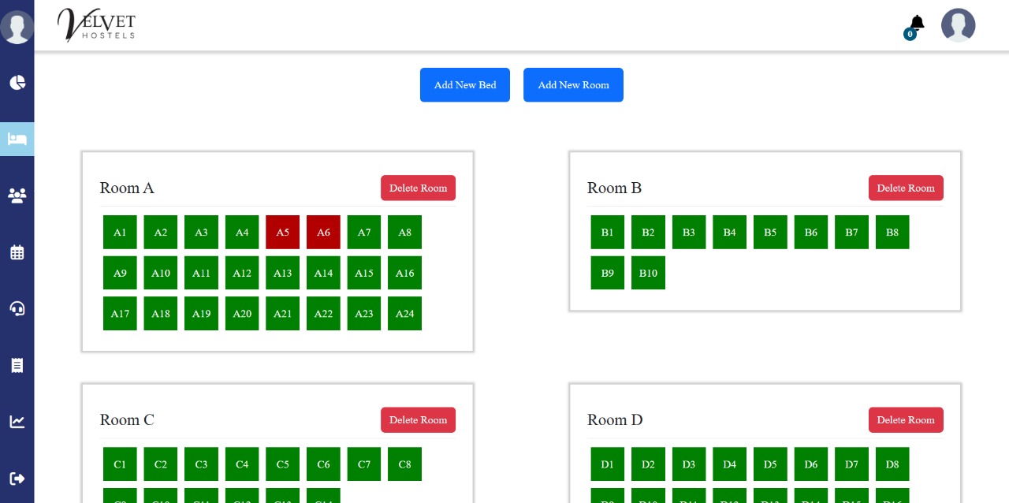Select the bed rooms sidebar icon
Viewport: 1009px width, 503px height.
point(17,140)
